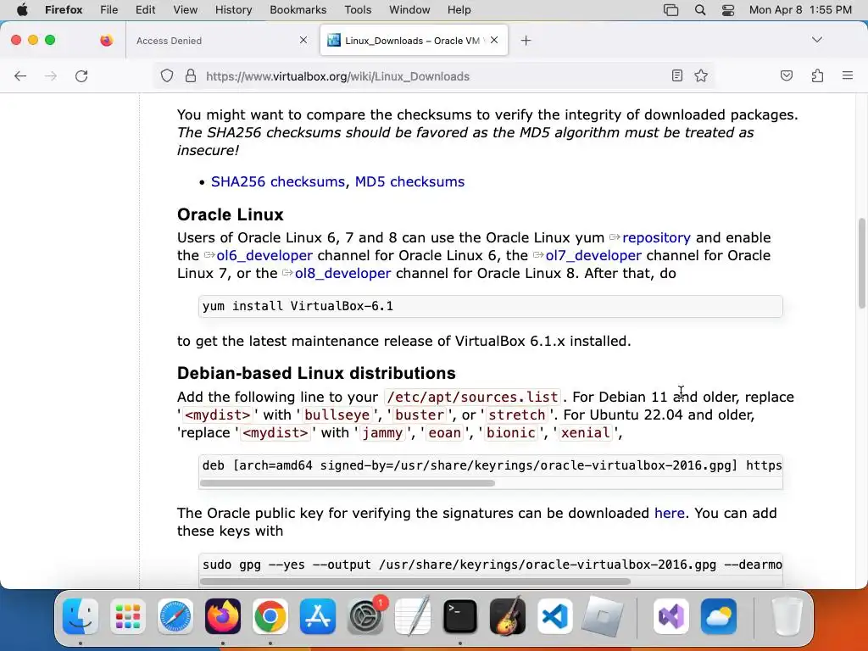This screenshot has width=868, height=651.
Task: Click the Spotlight search icon in the menu bar
Action: coord(699,10)
